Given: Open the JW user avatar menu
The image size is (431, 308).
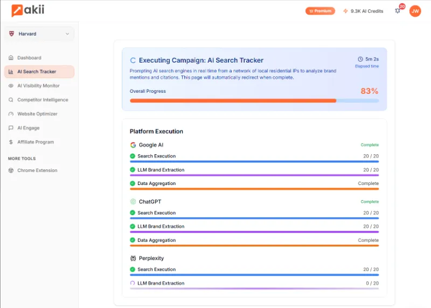Looking at the screenshot, I should (415, 11).
